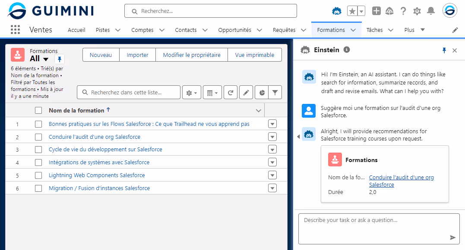This screenshot has height=250, width=465.
Task: Open the global actions plus icon
Action: 376,11
